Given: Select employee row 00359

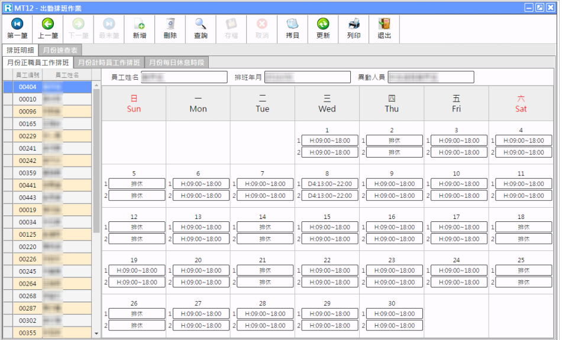Looking at the screenshot, I should 47,173.
